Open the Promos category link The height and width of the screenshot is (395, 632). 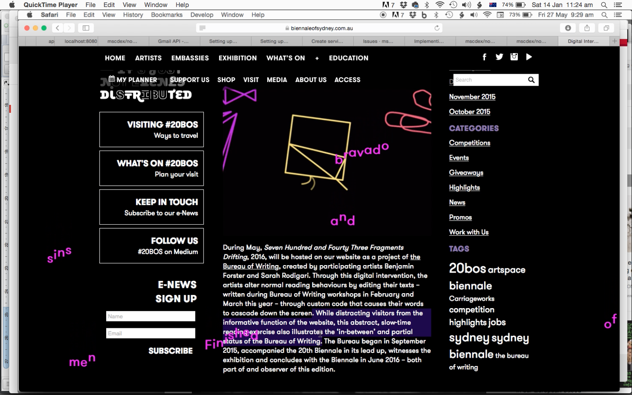tap(460, 218)
